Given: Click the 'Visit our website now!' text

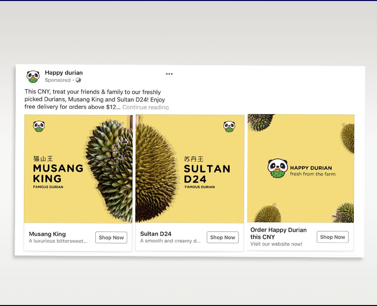Looking at the screenshot, I should [276, 244].
